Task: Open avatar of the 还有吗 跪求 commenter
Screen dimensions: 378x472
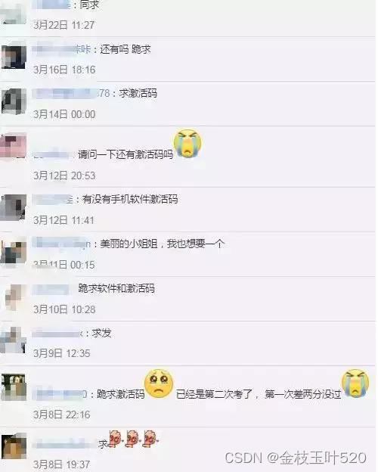Action: tap(14, 57)
